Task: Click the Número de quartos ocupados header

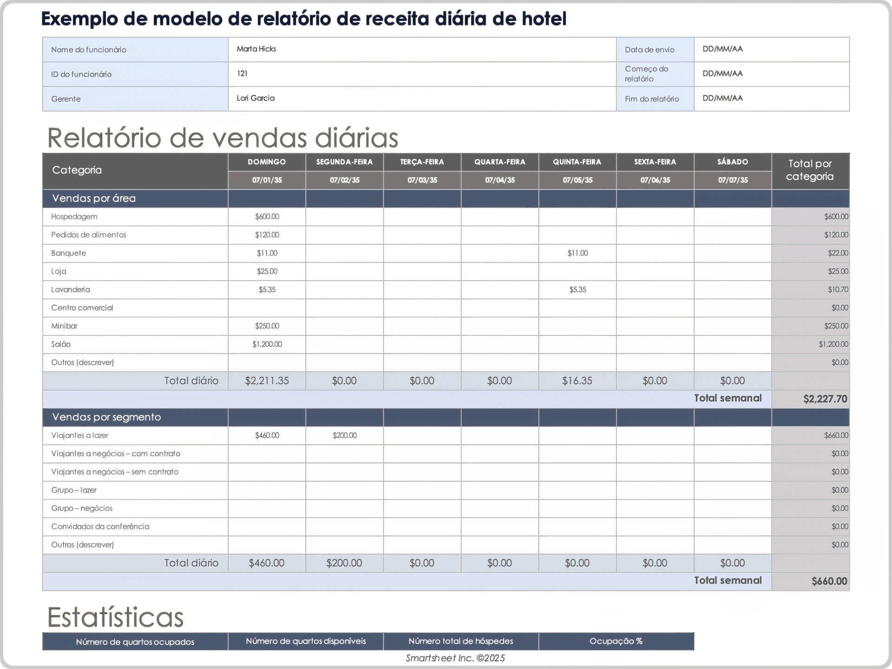Action: [x=135, y=642]
